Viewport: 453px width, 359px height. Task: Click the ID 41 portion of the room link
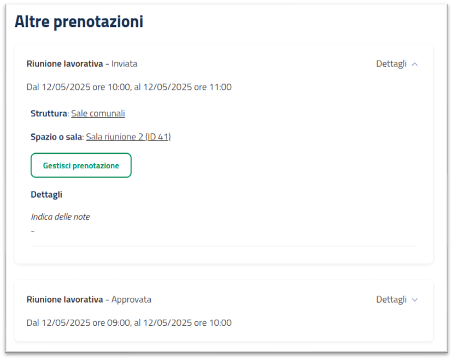(x=158, y=136)
